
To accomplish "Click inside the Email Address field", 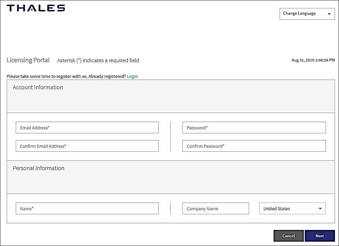I will (87, 127).
